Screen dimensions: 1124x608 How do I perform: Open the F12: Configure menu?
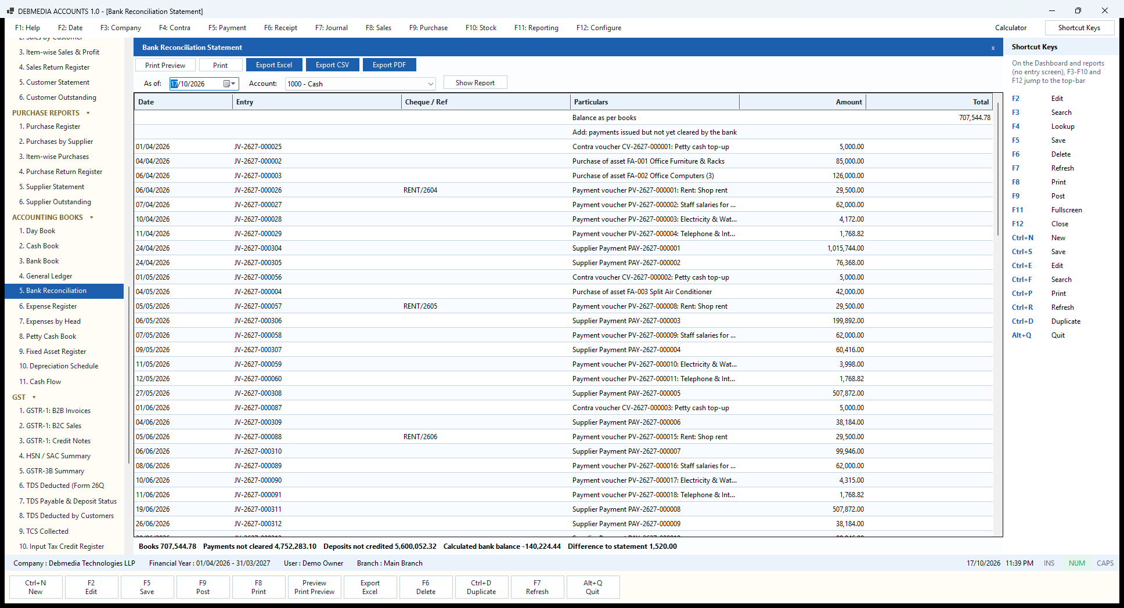coord(599,28)
